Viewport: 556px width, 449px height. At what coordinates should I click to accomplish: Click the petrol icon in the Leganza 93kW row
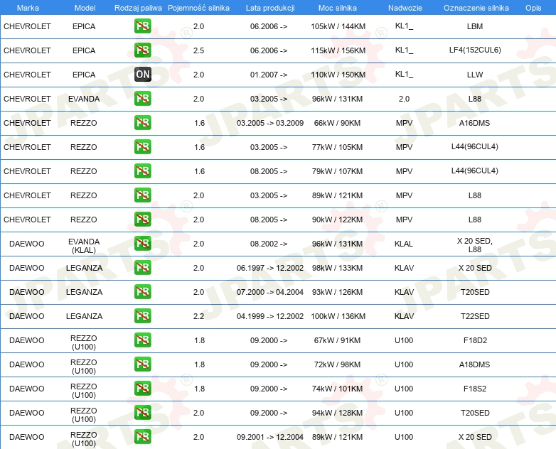click(x=142, y=292)
